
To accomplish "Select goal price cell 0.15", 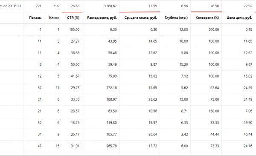I will [x=249, y=29].
